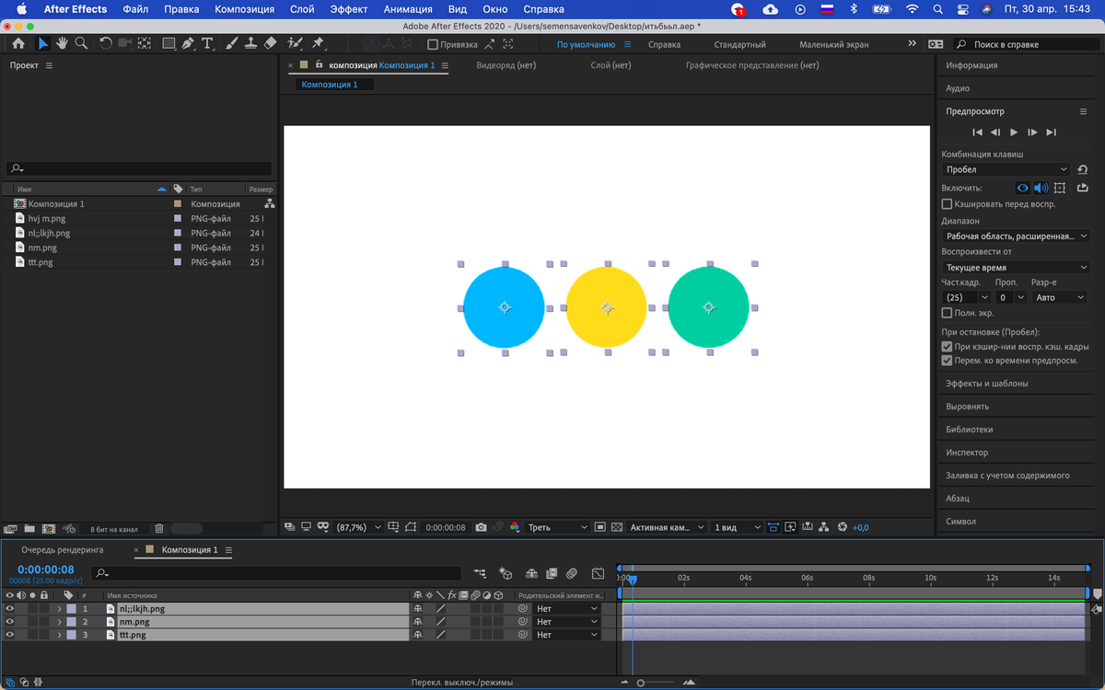Viewport: 1105px width, 690px height.
Task: Select the Rectangle shape tool
Action: coord(169,43)
